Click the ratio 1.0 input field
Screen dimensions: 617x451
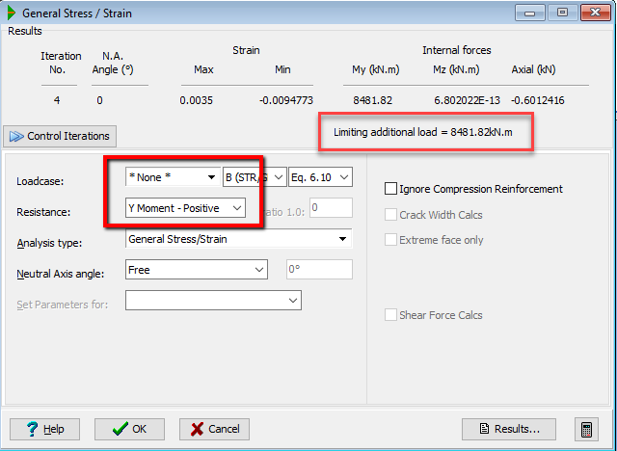click(x=331, y=208)
